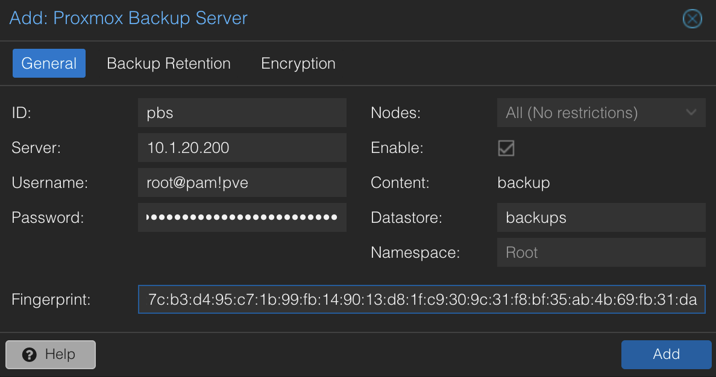Open the Encryption tab
716x377 pixels.
click(298, 63)
